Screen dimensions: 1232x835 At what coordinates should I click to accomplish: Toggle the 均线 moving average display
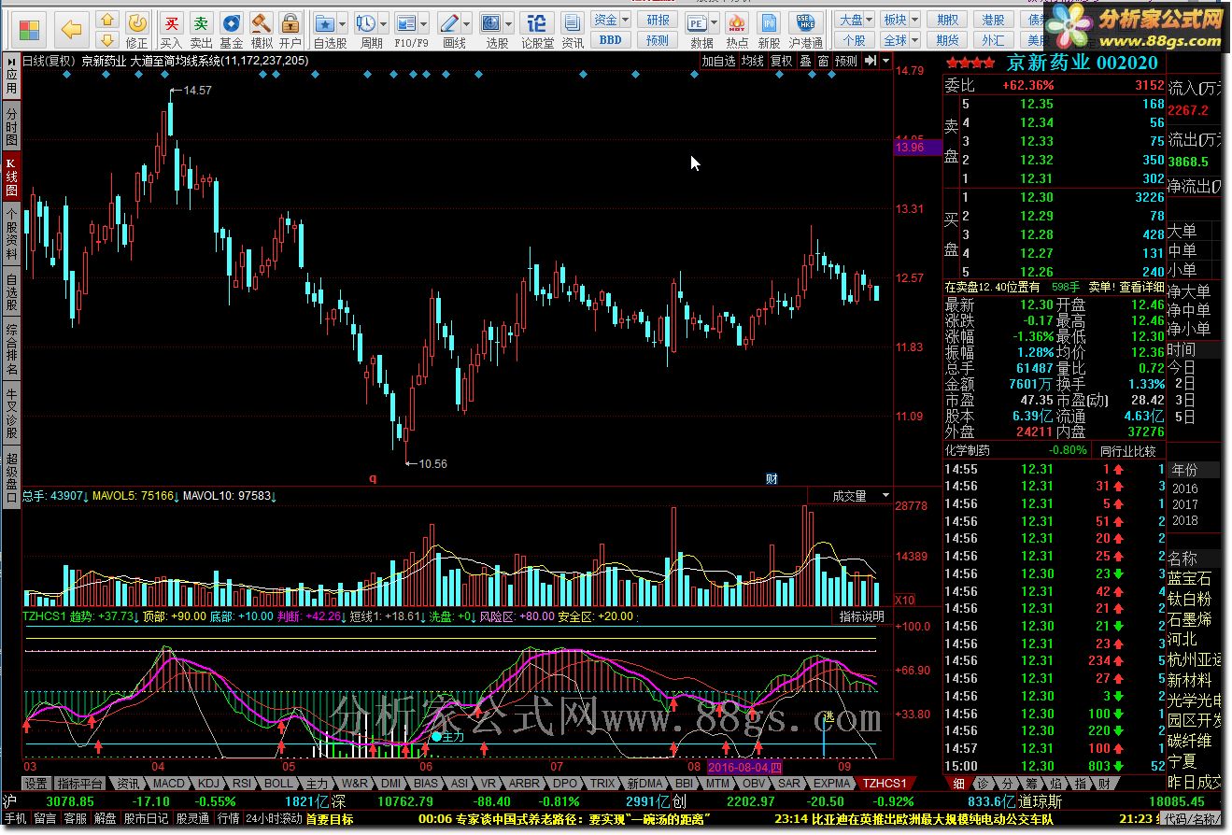(x=752, y=61)
